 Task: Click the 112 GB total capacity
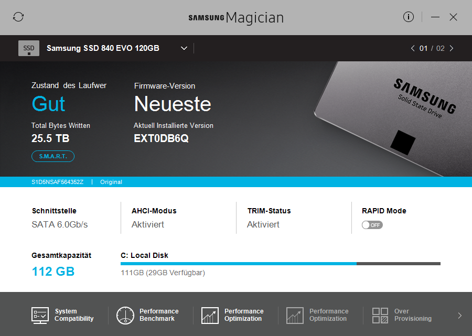[53, 272]
